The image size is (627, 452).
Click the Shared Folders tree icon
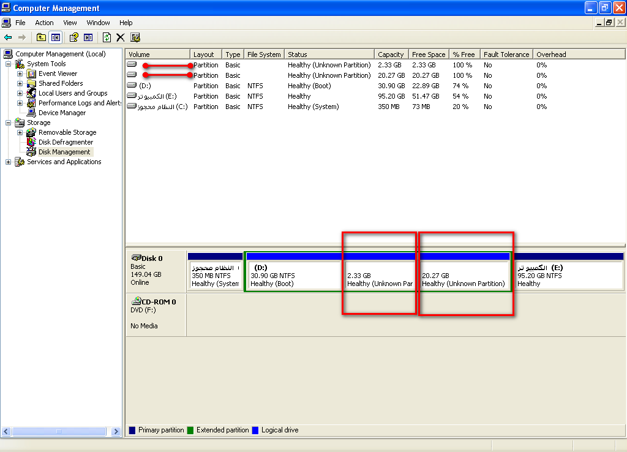click(x=31, y=83)
